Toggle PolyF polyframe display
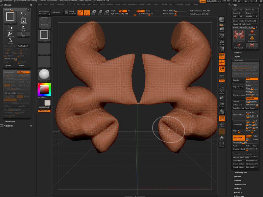 tap(222, 118)
